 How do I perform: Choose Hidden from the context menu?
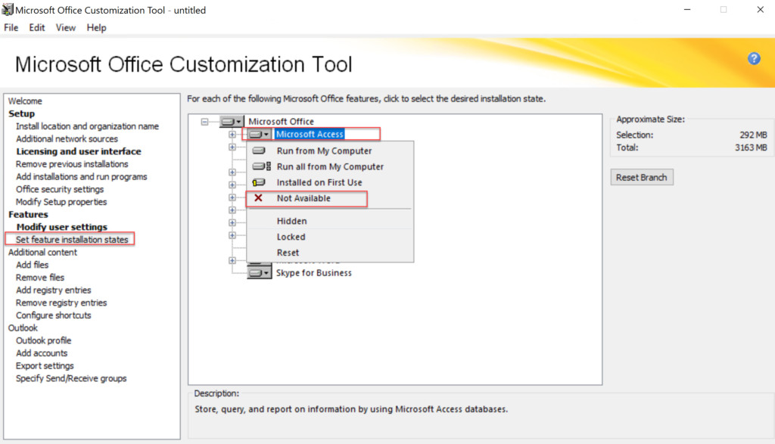292,220
